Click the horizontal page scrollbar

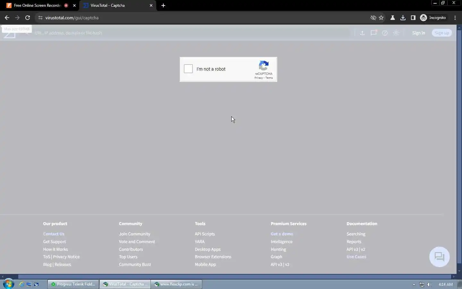click(x=235, y=276)
